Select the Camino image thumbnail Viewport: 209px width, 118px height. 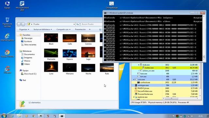click(x=88, y=38)
